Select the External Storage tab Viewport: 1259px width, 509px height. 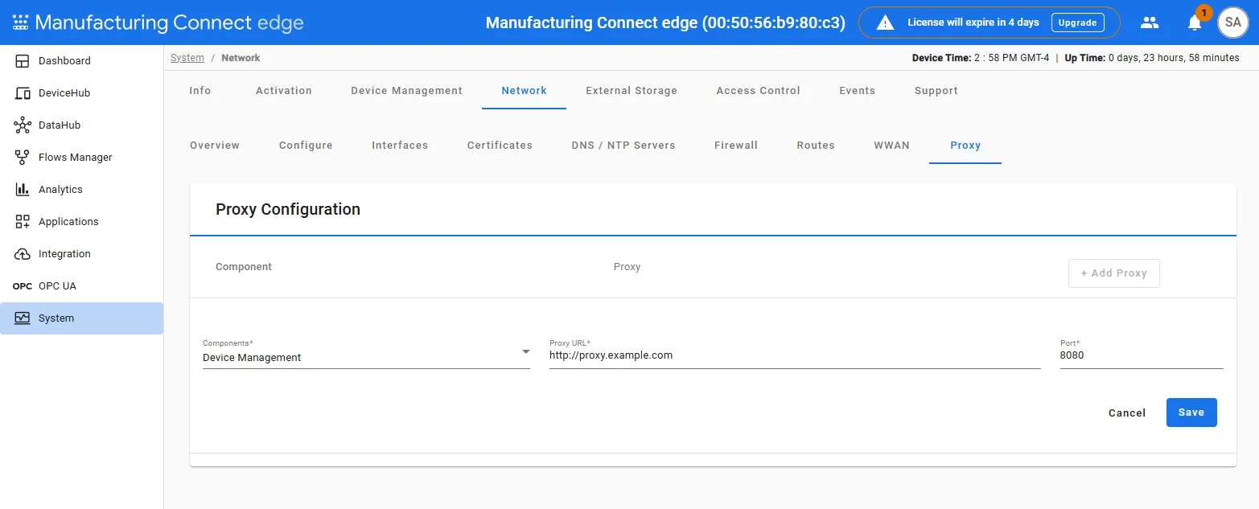click(x=632, y=91)
